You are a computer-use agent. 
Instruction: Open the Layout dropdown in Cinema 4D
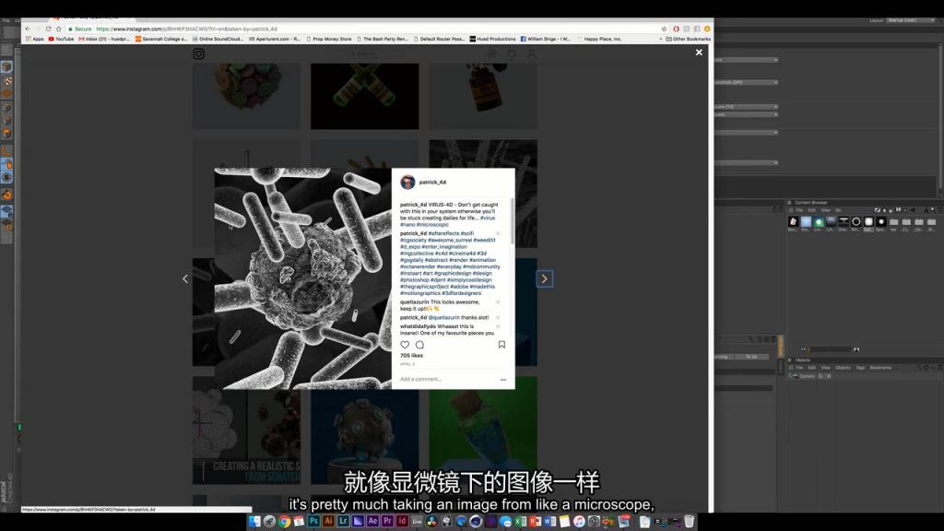pos(911,20)
